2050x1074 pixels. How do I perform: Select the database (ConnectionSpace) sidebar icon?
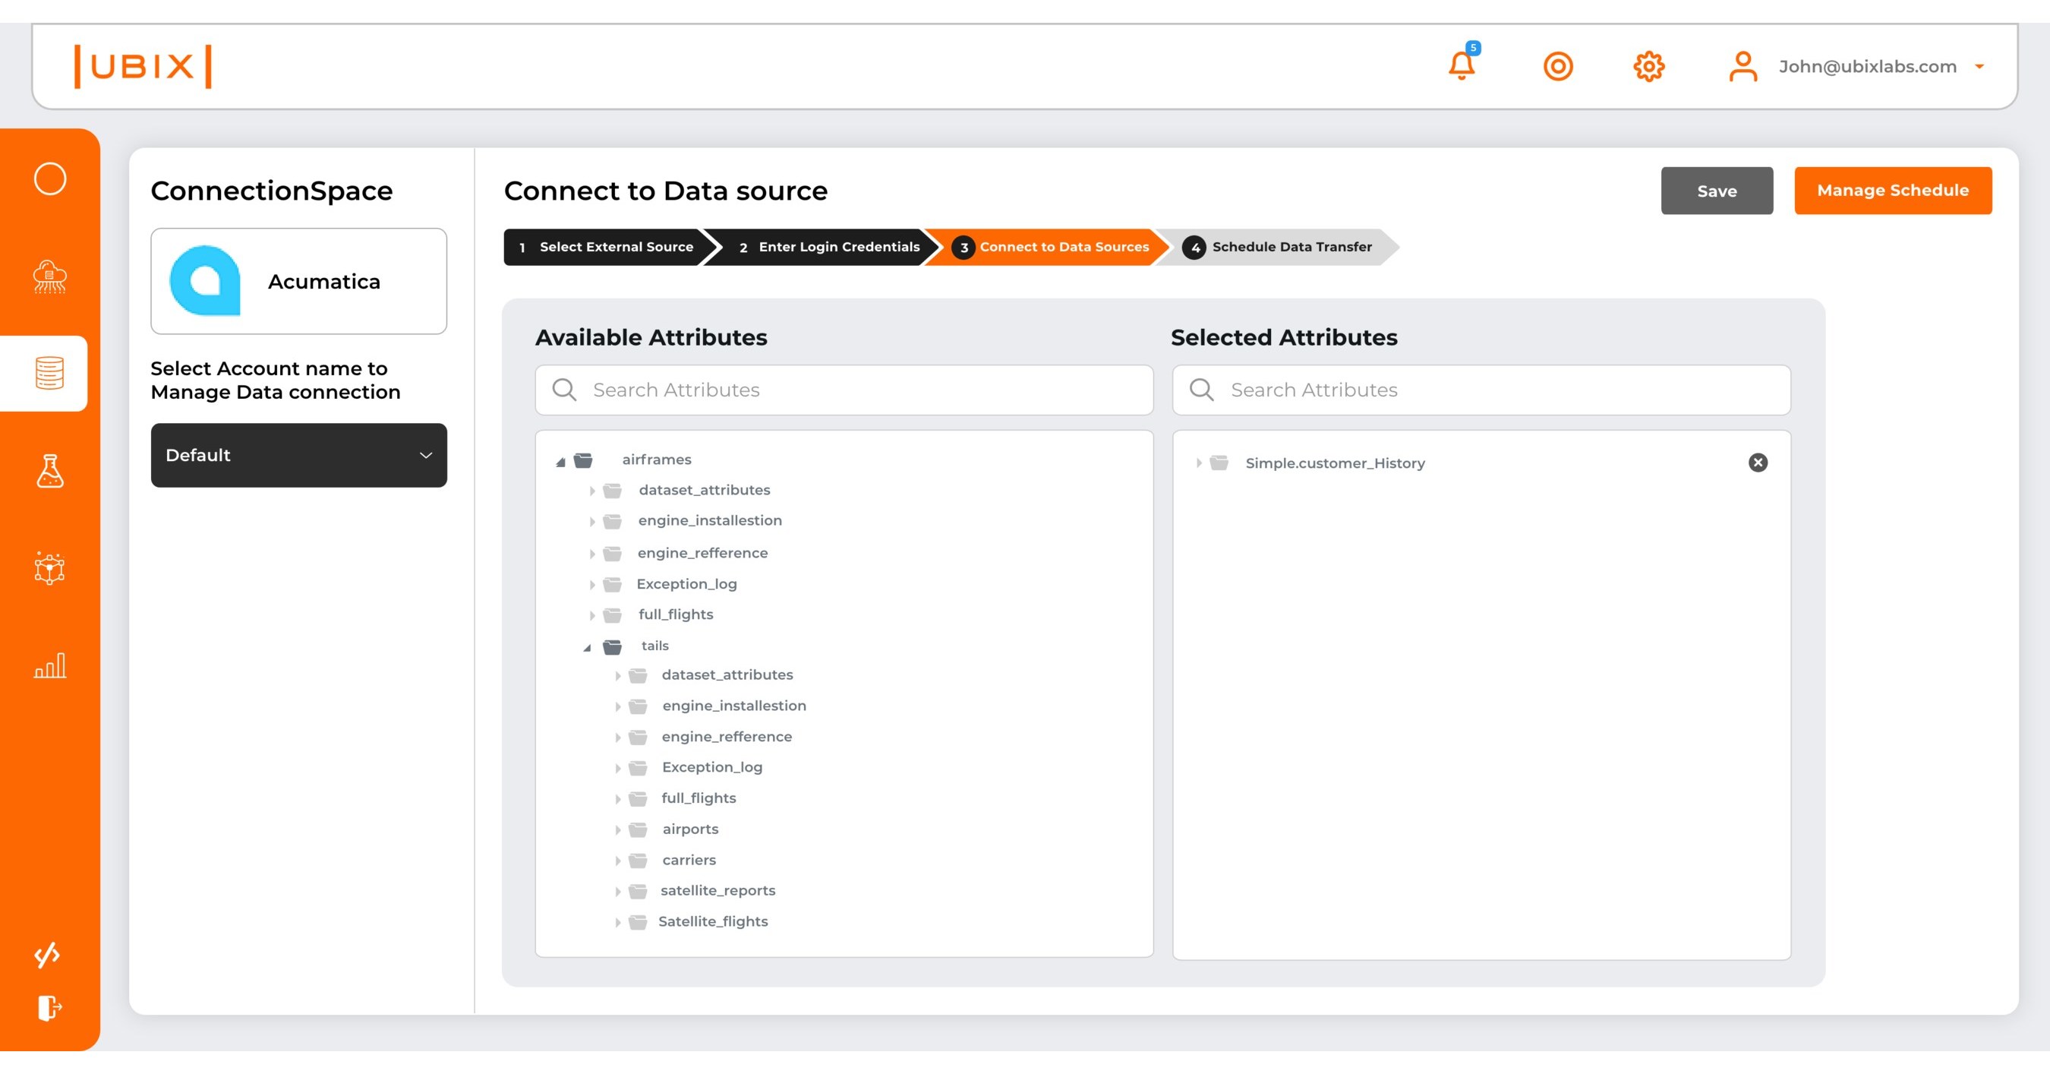click(49, 374)
